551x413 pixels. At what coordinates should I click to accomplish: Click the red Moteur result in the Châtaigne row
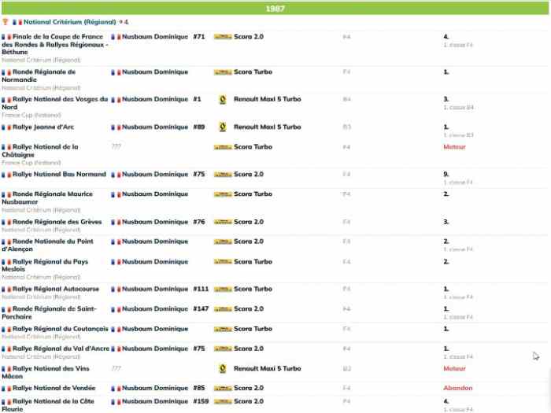pyautogui.click(x=454, y=147)
